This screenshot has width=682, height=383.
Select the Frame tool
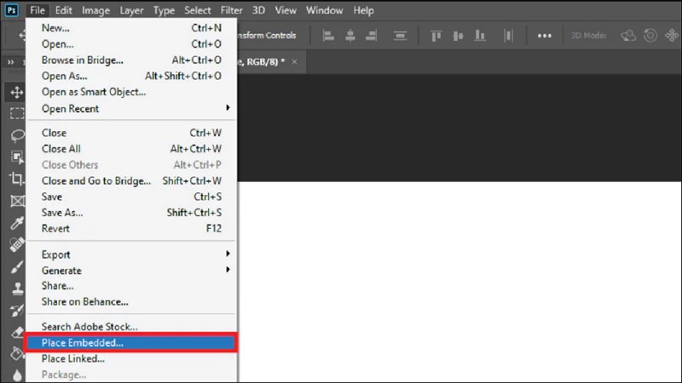tap(17, 201)
